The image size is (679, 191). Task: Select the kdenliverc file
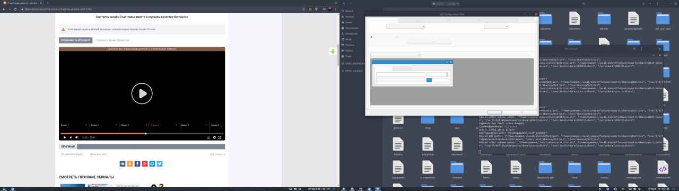(x=458, y=146)
